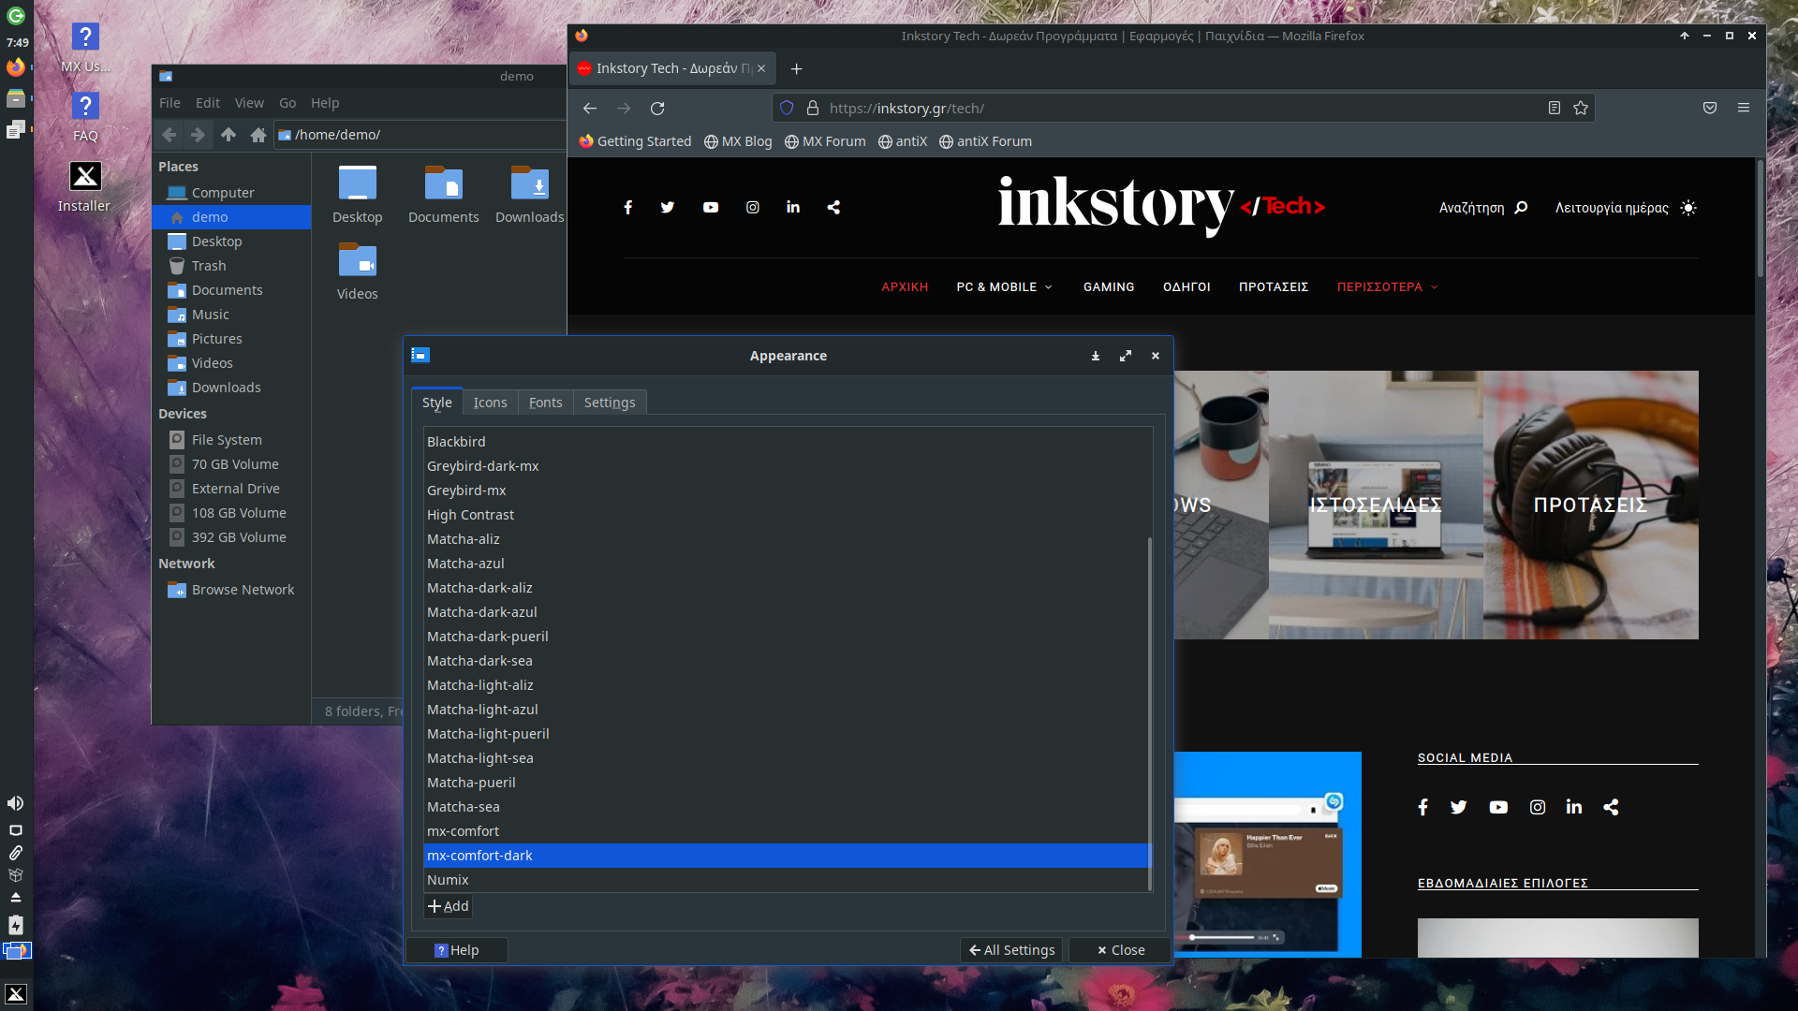Open View menu in file manager

pyautogui.click(x=249, y=103)
